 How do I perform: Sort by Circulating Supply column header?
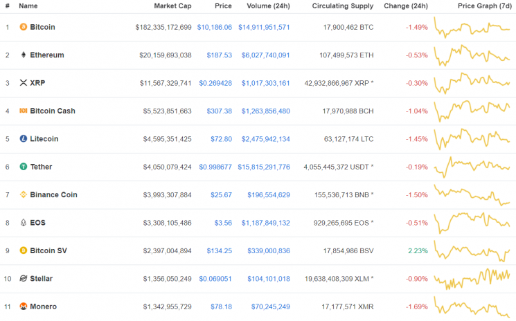[343, 6]
